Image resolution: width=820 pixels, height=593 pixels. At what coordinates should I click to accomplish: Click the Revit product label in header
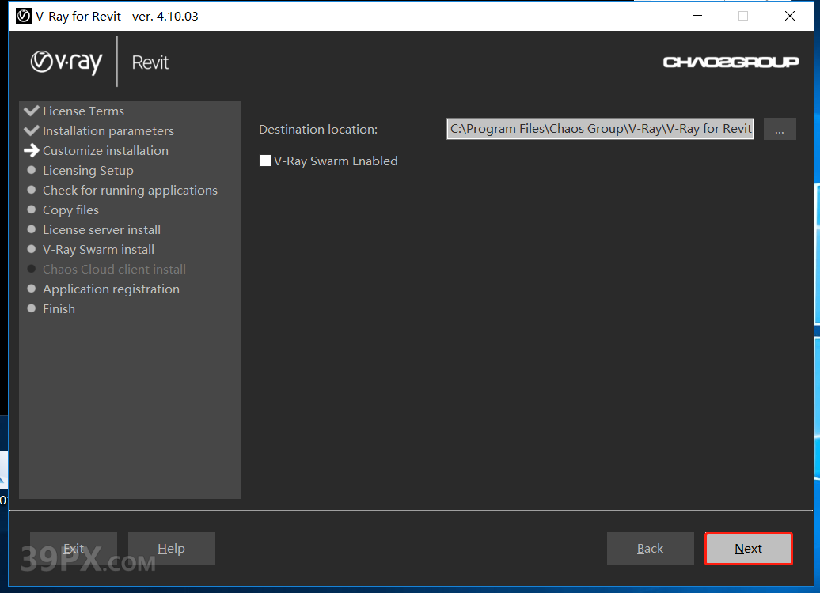(150, 62)
